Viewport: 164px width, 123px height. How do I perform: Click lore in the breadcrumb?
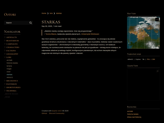click(x=51, y=13)
